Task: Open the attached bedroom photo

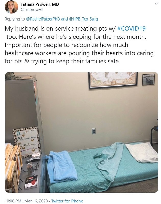Action: 82,132
